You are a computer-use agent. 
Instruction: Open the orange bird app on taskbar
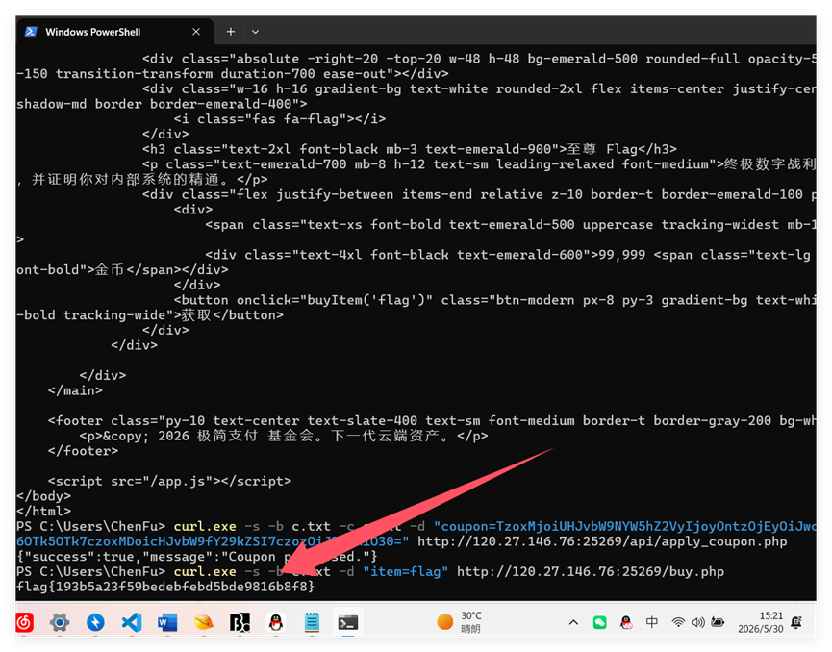tap(203, 622)
